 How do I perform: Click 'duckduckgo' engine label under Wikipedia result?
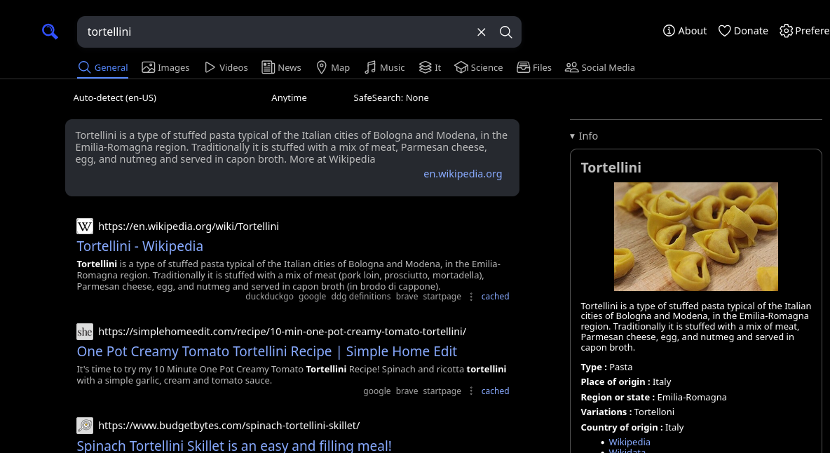(x=269, y=297)
